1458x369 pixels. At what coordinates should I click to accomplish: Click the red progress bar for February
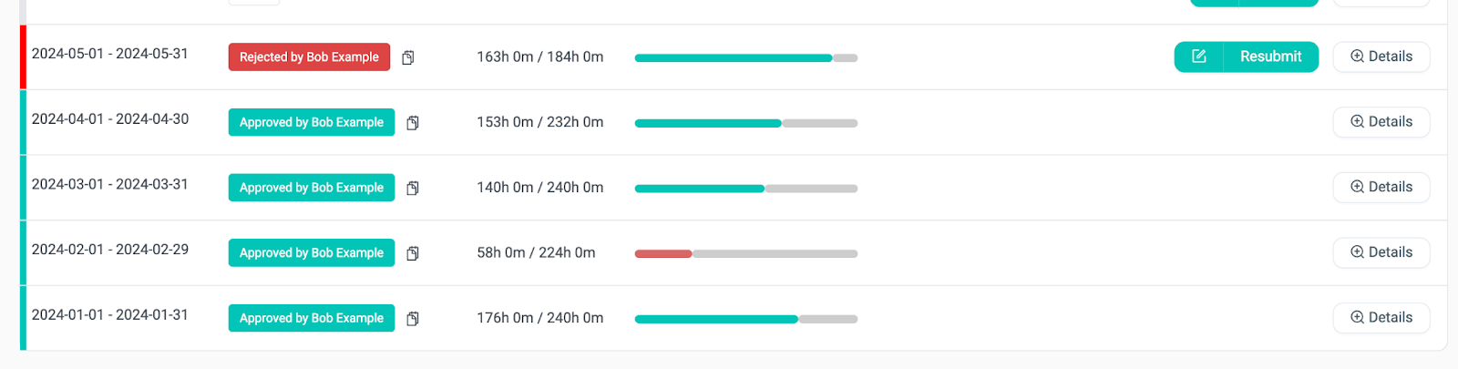pos(663,253)
